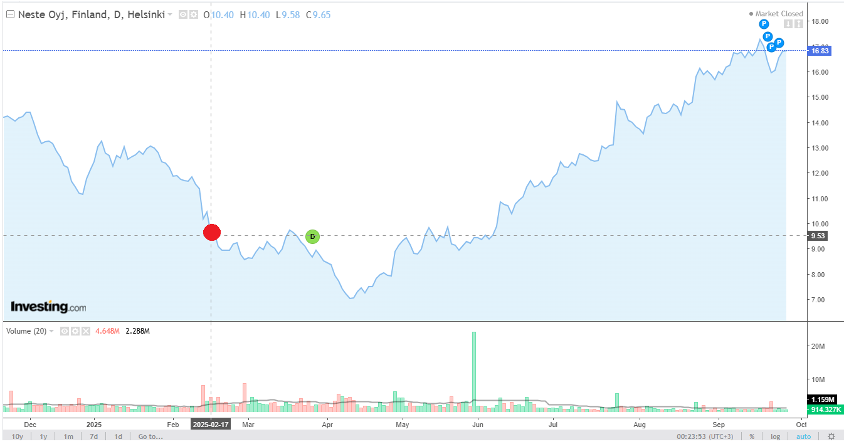The height and width of the screenshot is (444, 844).
Task: Click the red dot on the price line
Action: (212, 232)
